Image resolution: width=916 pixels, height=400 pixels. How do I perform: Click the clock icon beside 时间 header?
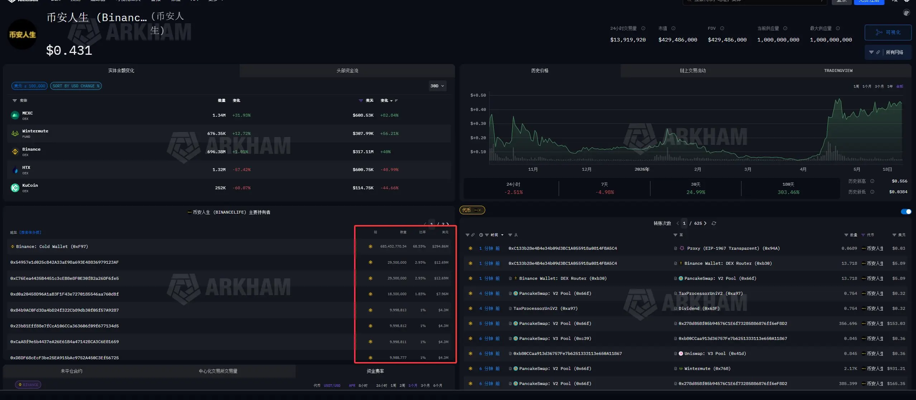pyautogui.click(x=481, y=235)
